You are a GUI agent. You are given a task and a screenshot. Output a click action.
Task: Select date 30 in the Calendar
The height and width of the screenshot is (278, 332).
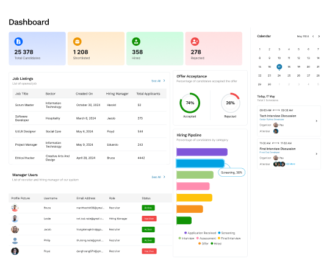click(x=269, y=84)
